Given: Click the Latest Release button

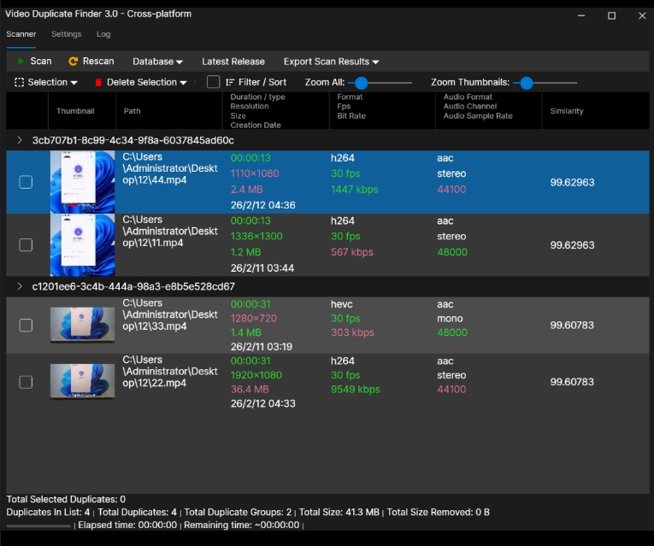Looking at the screenshot, I should click(233, 62).
